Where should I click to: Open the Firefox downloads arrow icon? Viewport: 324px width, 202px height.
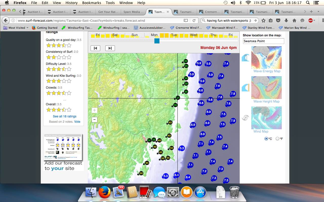286,20
